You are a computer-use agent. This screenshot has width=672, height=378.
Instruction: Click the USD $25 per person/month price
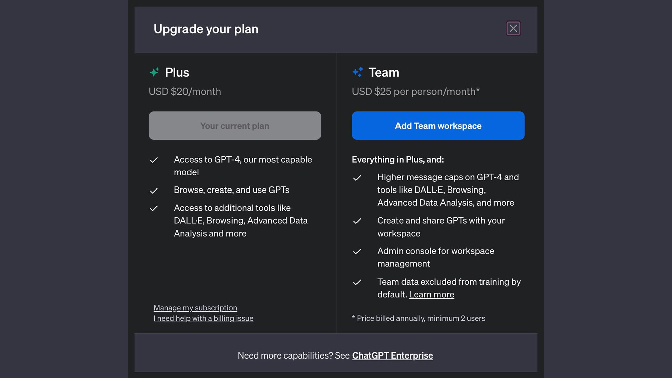click(x=416, y=91)
